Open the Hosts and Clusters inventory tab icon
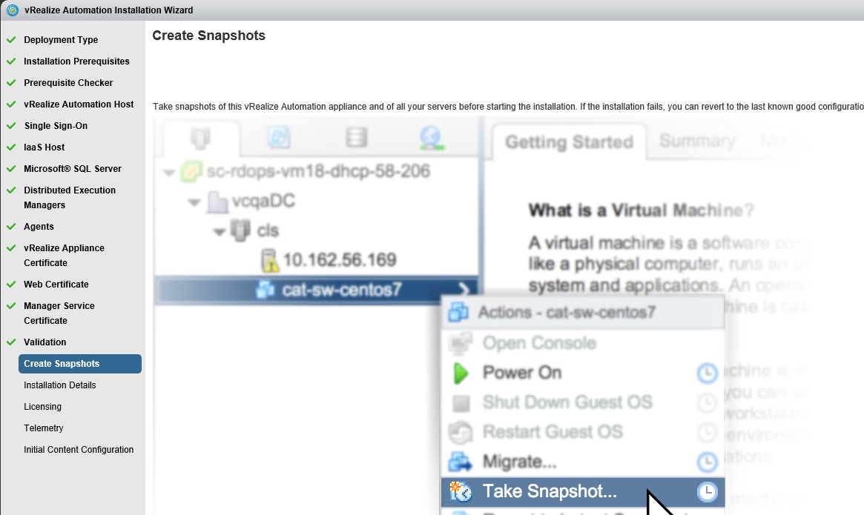 tap(200, 138)
